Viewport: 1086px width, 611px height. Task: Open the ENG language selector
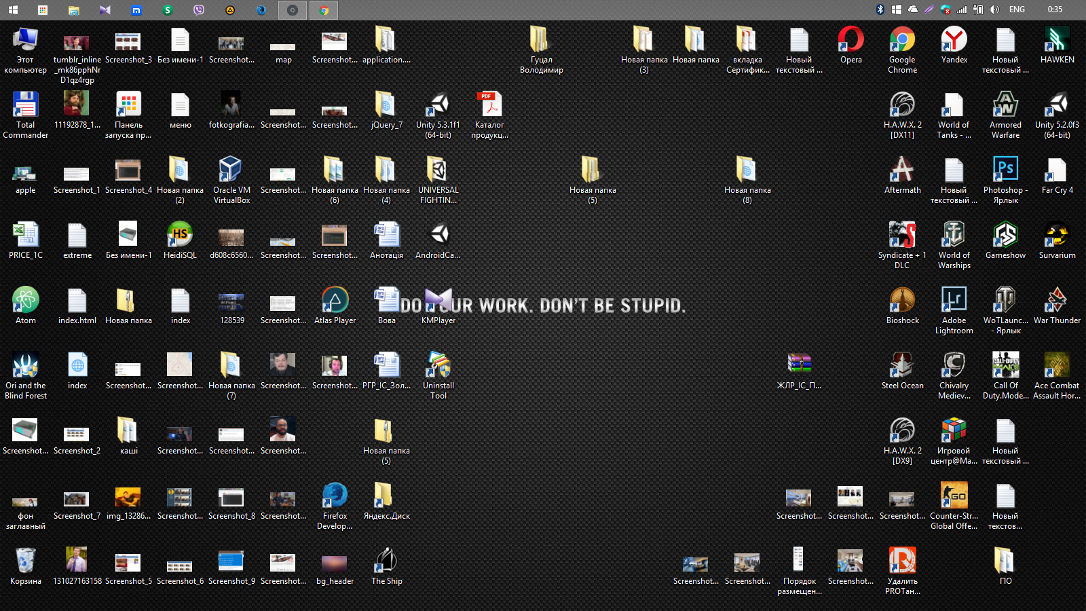(1017, 10)
